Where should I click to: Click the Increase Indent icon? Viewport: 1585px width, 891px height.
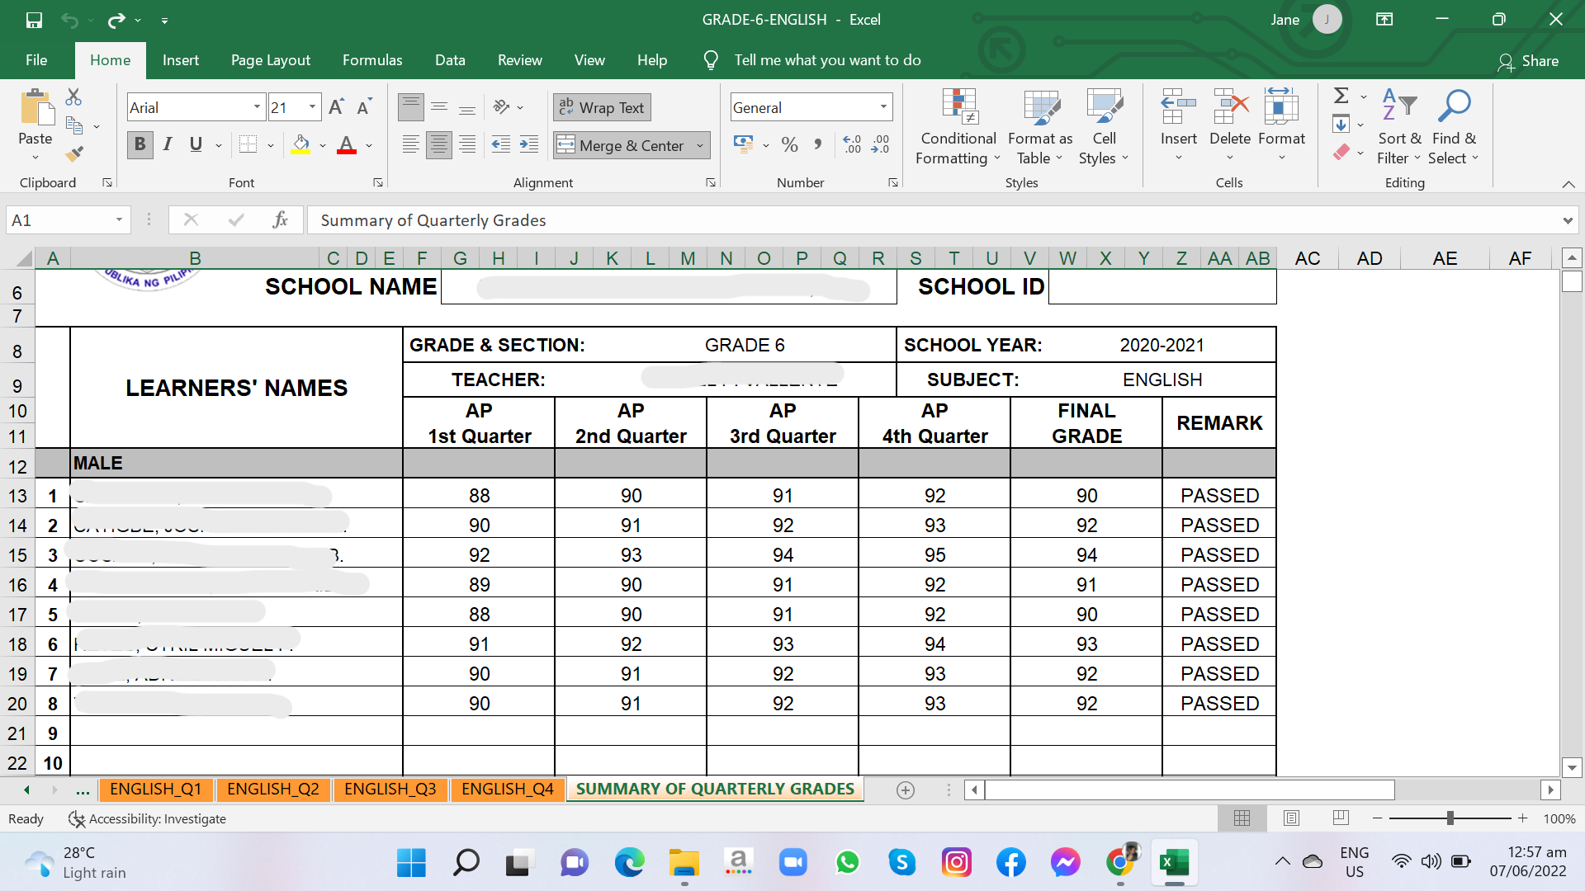click(529, 145)
